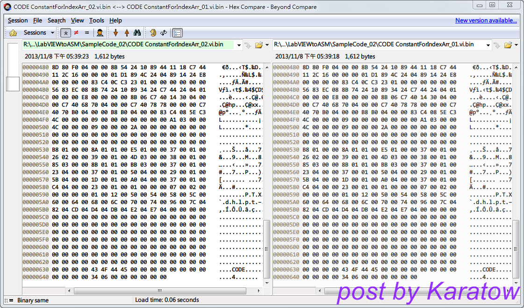Open the Search menu
The height and width of the screenshot is (308, 524).
[x=57, y=21]
